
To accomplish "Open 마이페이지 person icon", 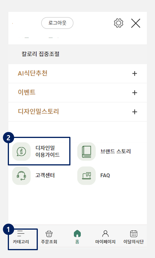I will 105,233.
